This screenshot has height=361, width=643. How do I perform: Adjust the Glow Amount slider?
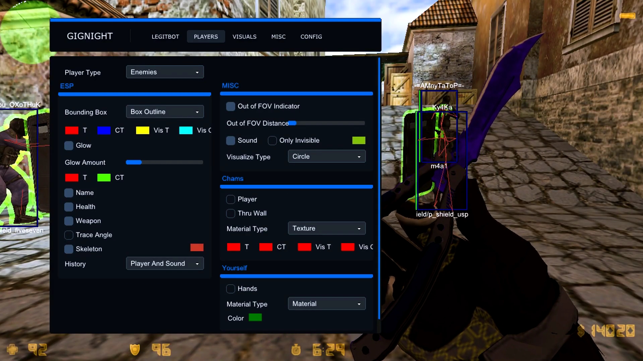click(x=165, y=162)
